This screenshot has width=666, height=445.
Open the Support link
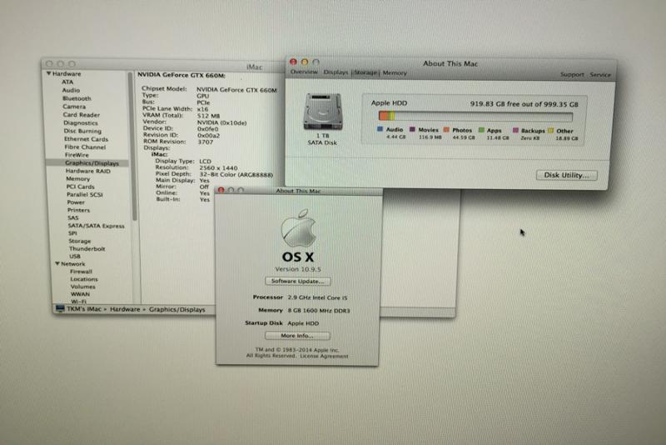572,74
